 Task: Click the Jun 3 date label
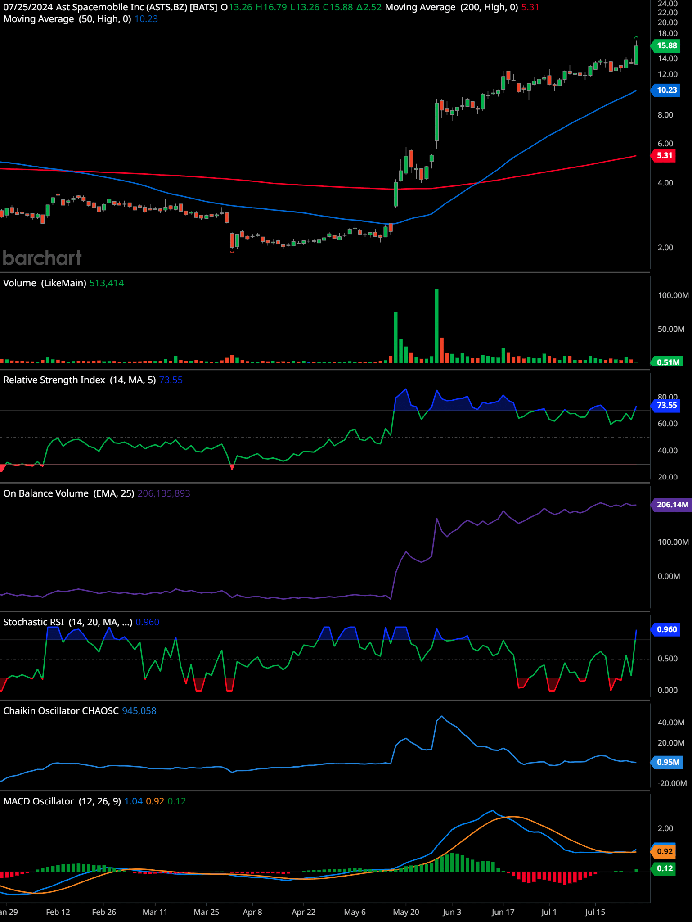[x=452, y=912]
